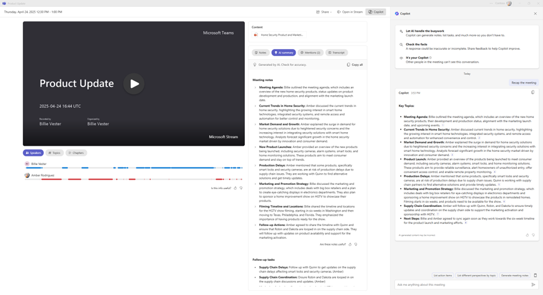Image resolution: width=543 pixels, height=295 pixels.
Task: Click the Copilot logo in panel header
Action: [397, 13]
